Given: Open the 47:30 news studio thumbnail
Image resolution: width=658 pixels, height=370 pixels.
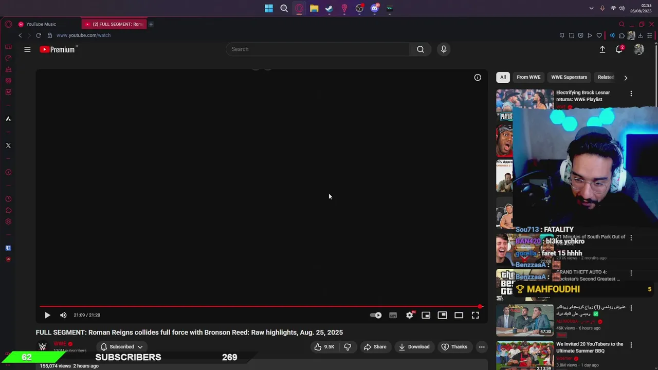Looking at the screenshot, I should click(x=525, y=320).
